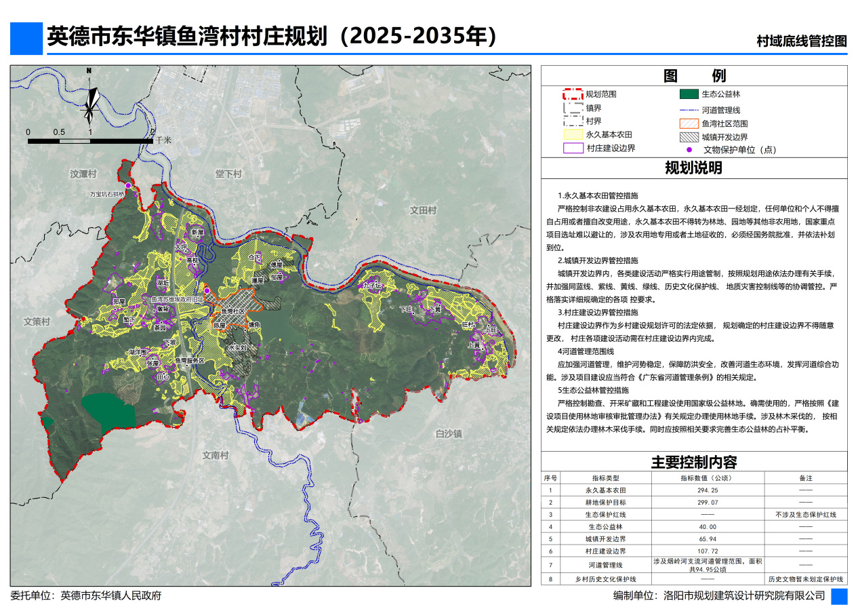
Task: Click the map scale bar
Action: pos(90,140)
